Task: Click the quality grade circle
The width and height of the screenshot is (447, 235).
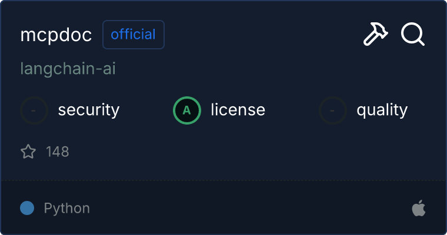Action: coord(333,110)
